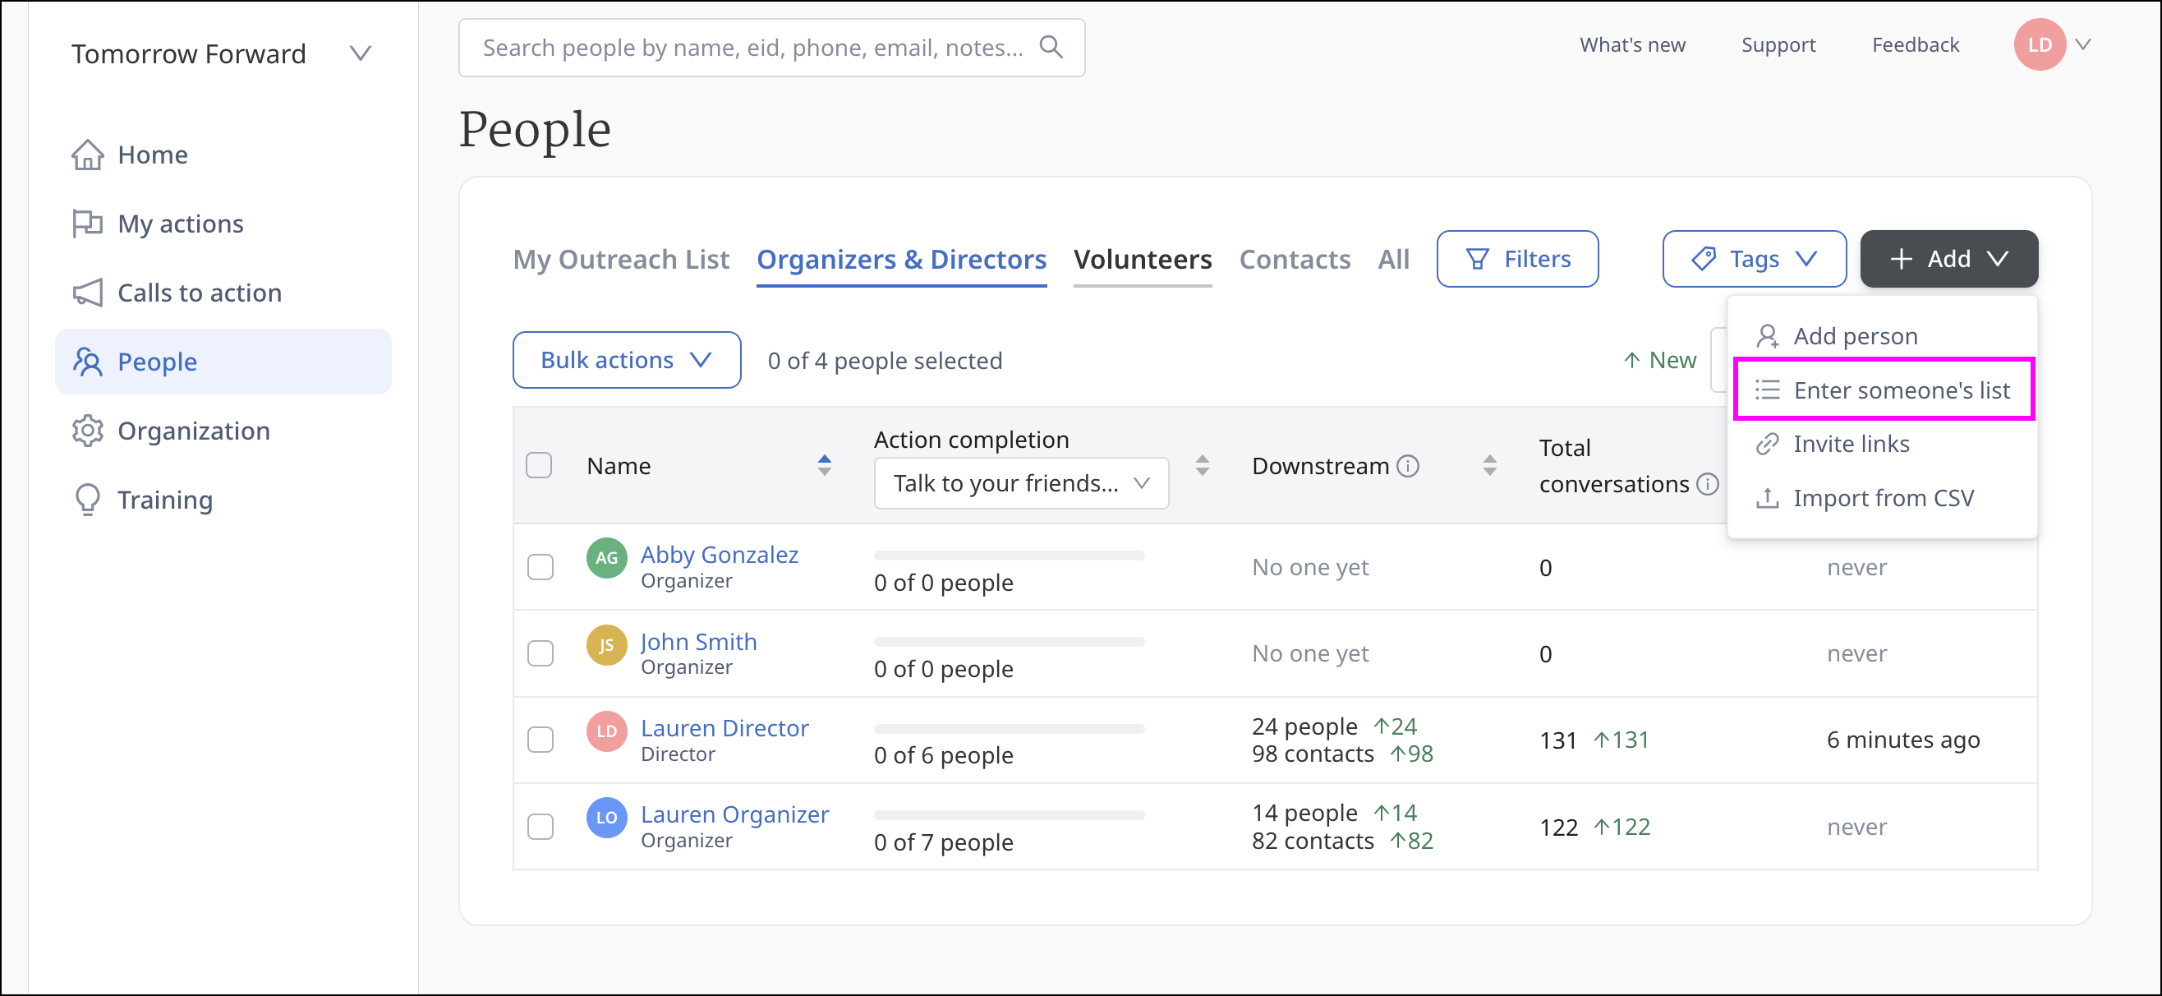
Task: Open Talk to your friends action dropdown
Action: pos(1020,483)
